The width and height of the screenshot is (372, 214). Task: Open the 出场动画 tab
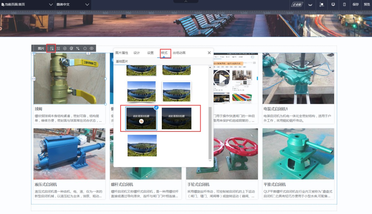179,53
